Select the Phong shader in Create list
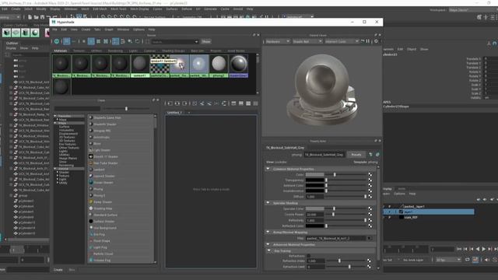 click(98, 189)
